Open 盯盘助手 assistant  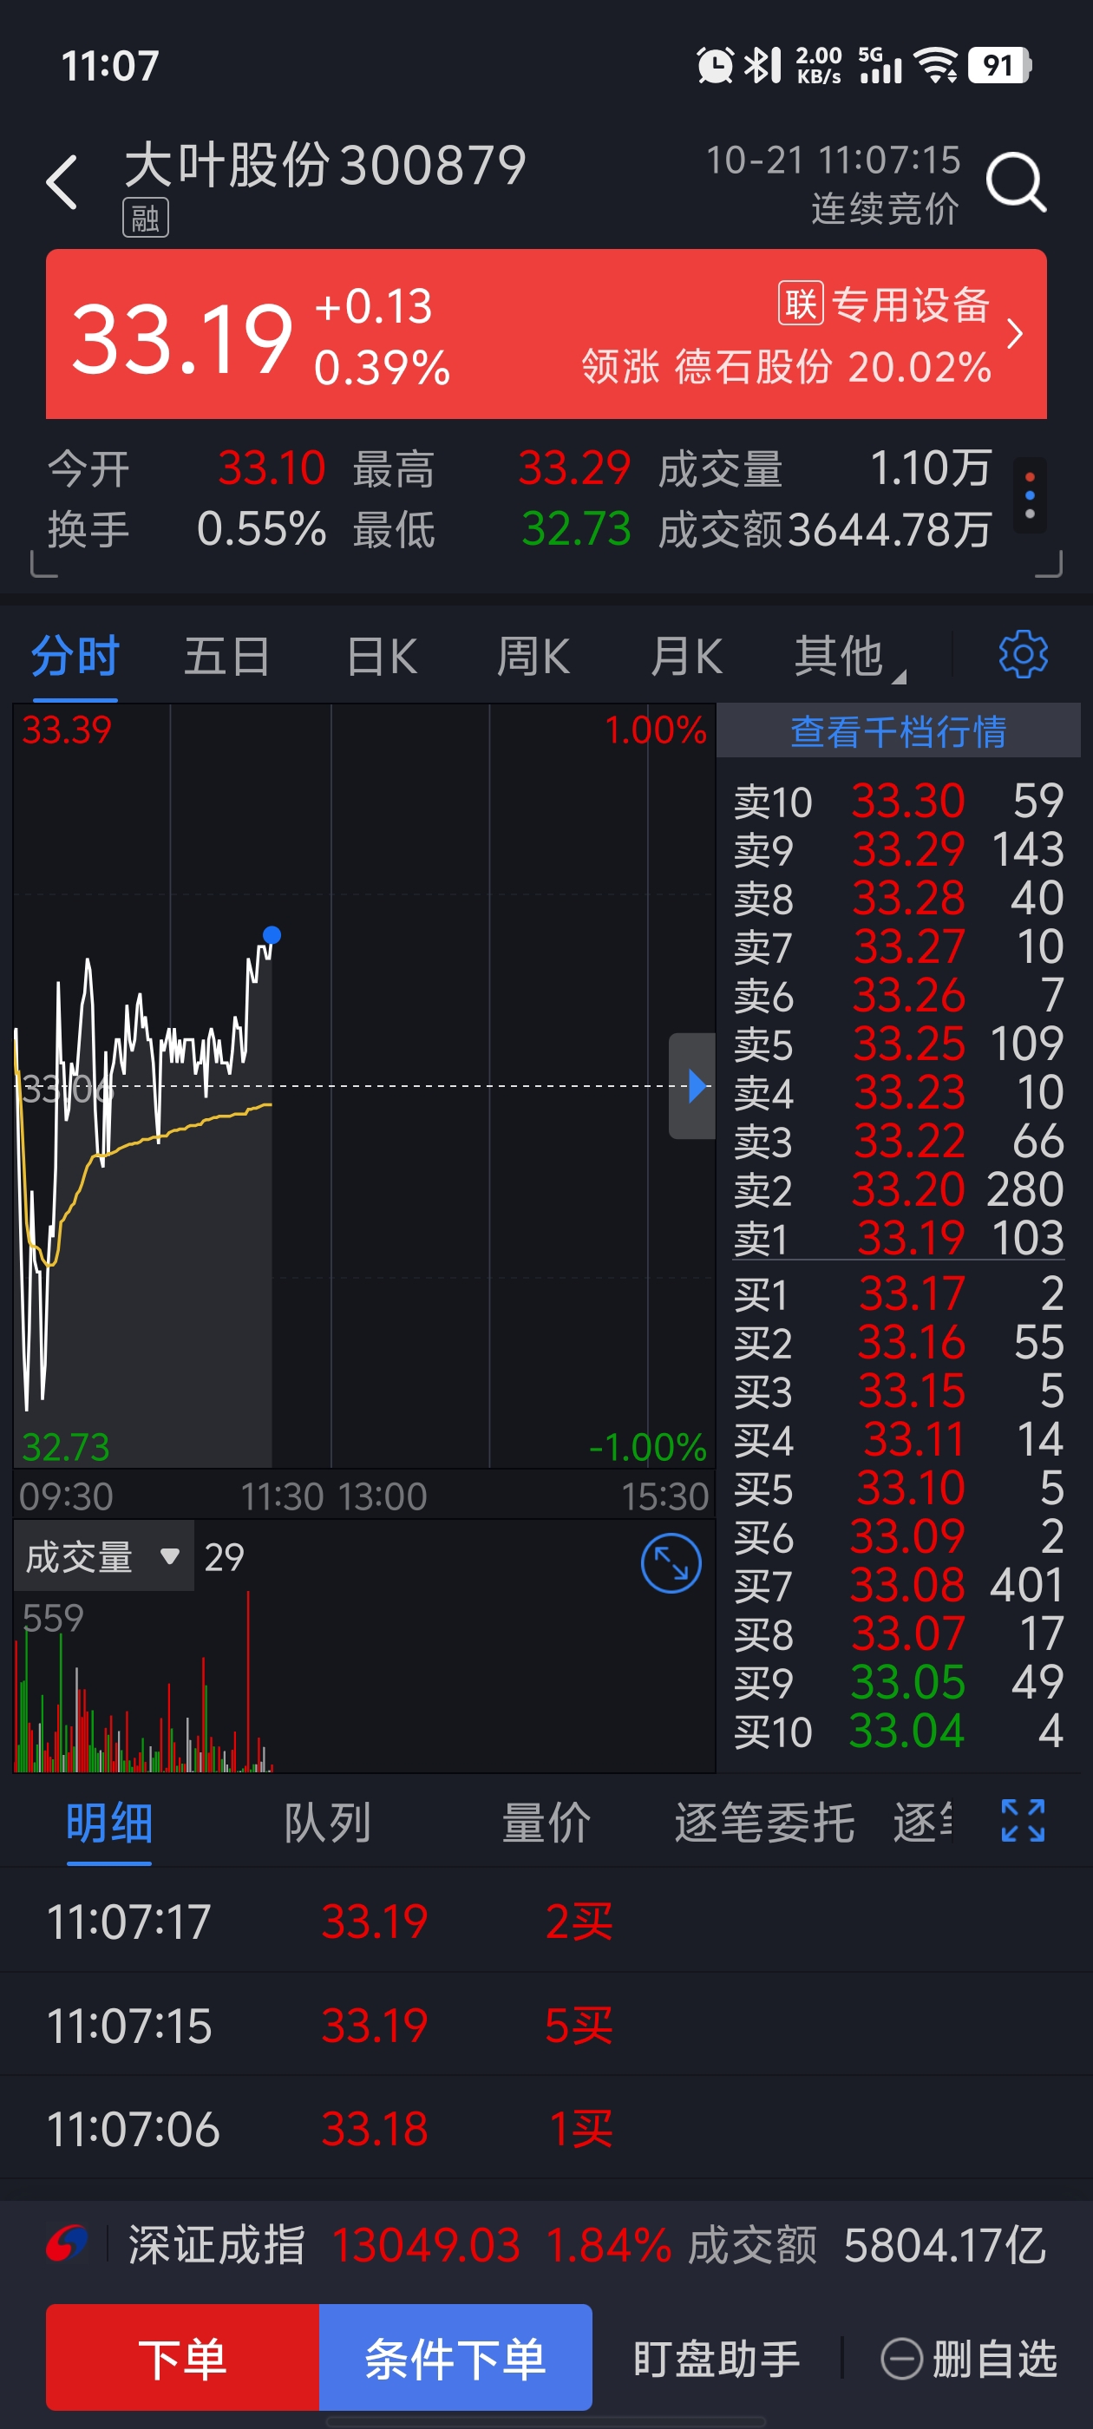pos(717,2360)
